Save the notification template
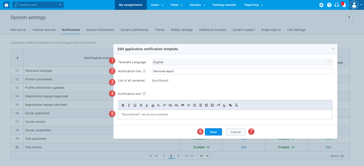Image resolution: width=364 pixels, height=166 pixels. (213, 132)
